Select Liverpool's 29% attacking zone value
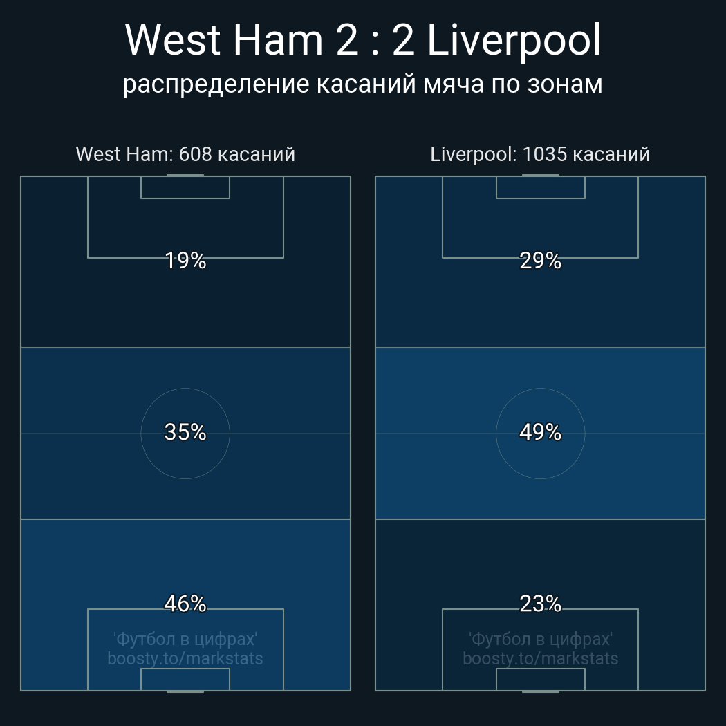 pos(540,261)
